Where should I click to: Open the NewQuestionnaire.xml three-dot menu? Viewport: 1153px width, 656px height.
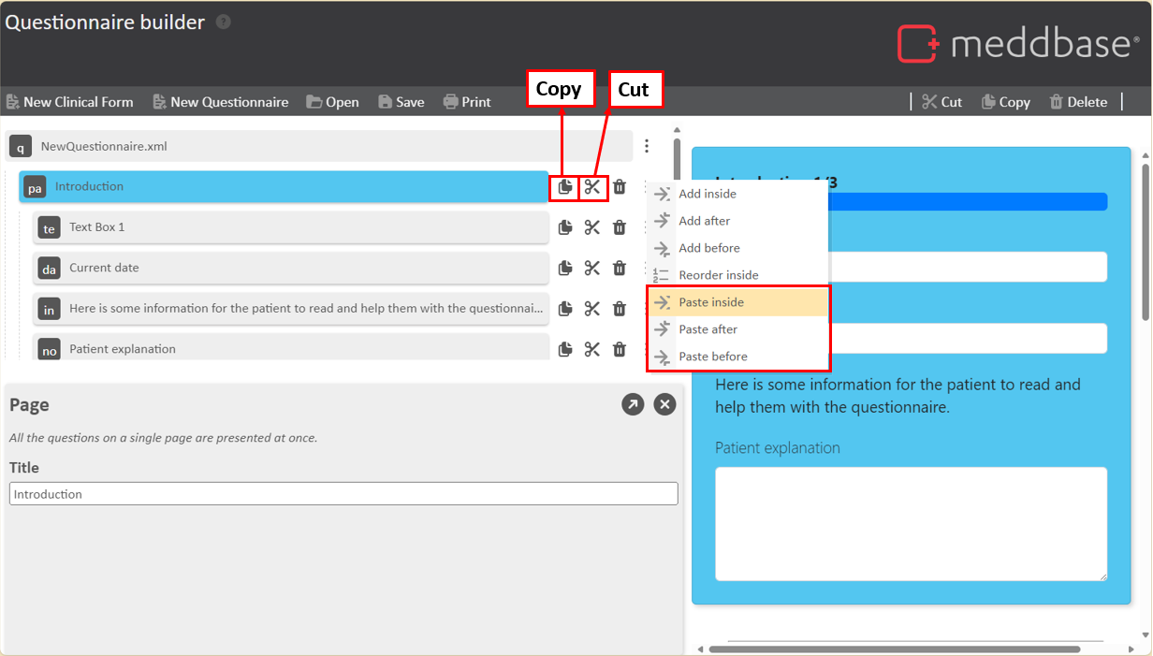pyautogui.click(x=647, y=146)
